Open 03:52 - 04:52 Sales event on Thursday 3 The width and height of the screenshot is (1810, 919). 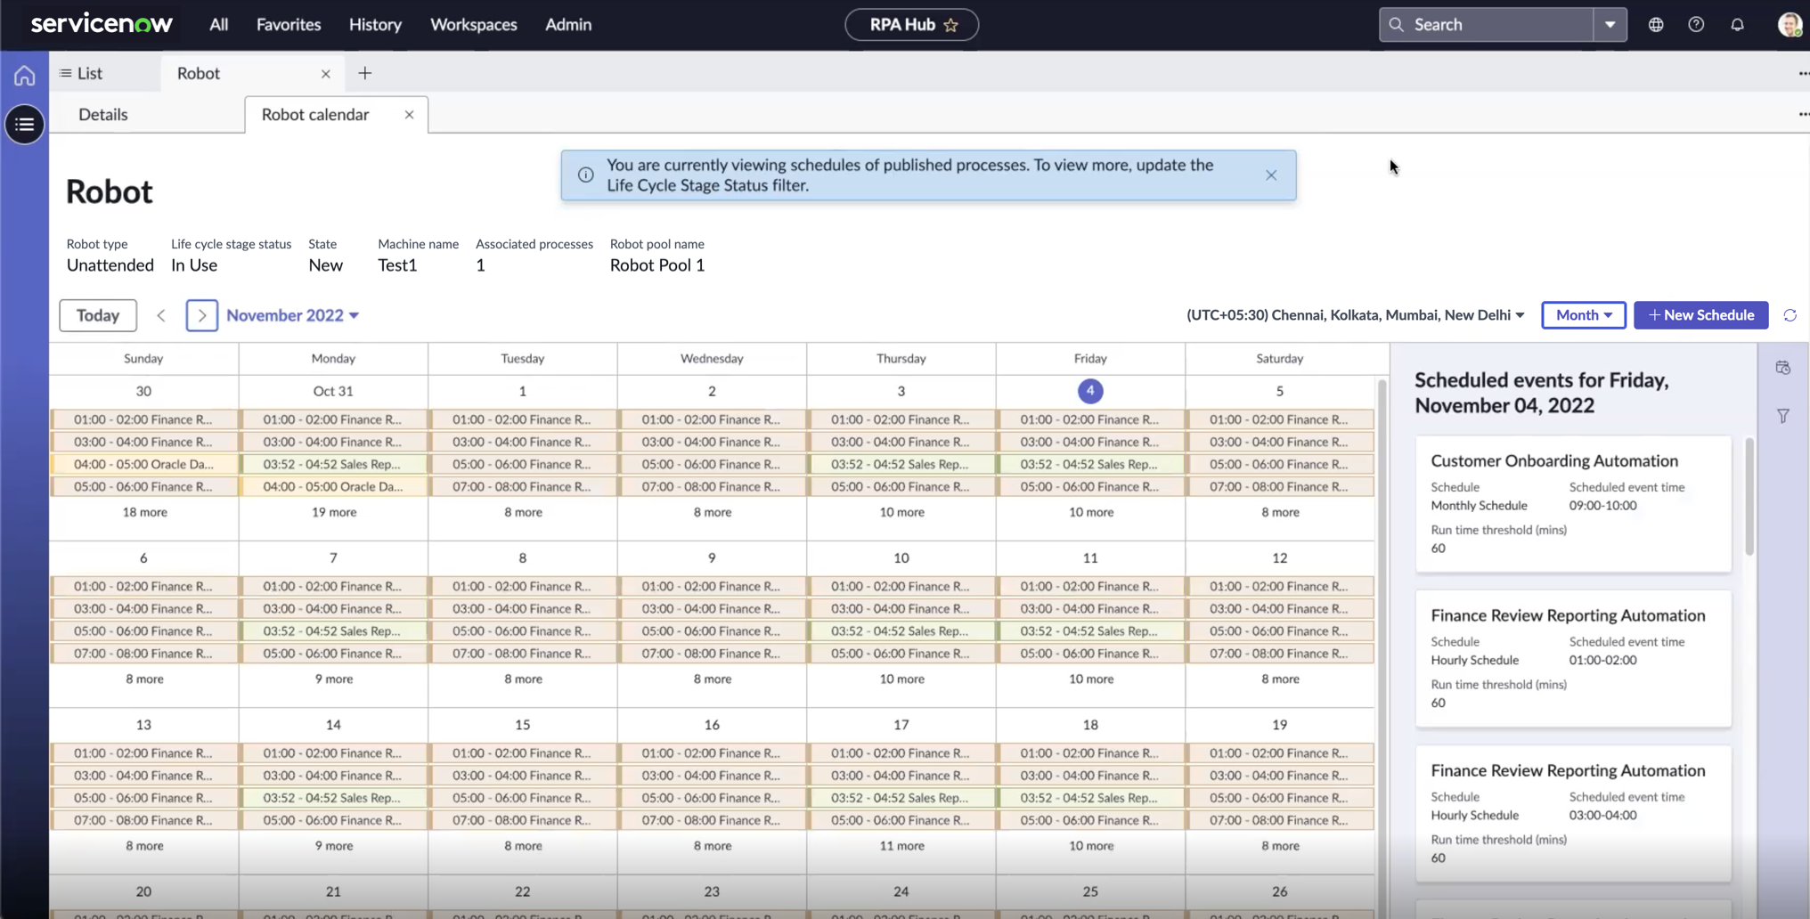pyautogui.click(x=901, y=464)
